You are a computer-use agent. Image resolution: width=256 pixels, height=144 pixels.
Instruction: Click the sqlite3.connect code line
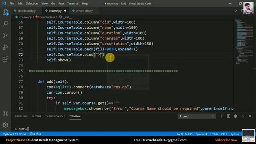pyautogui.click(x=89, y=87)
